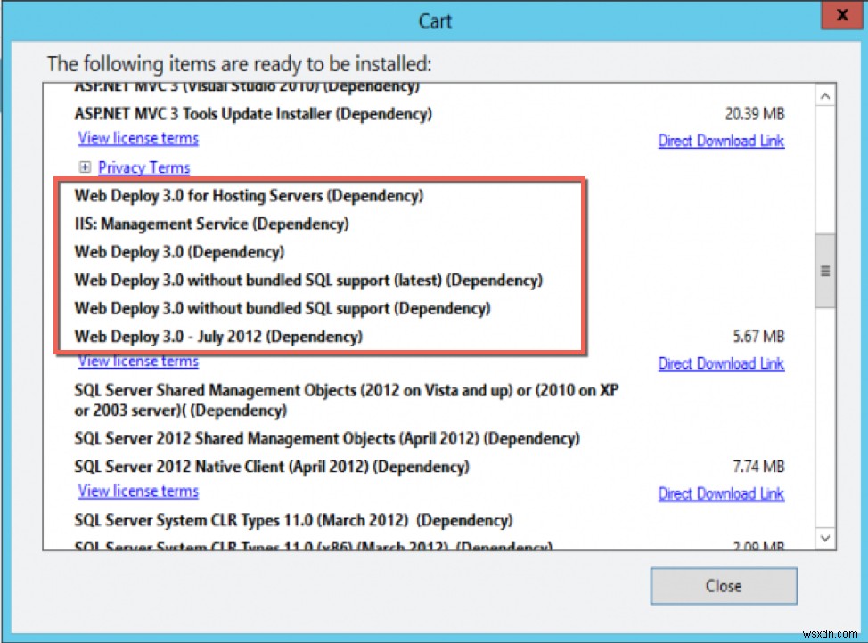Select Web Deploy 3.0 without bundled SQL support (latest)

click(309, 281)
